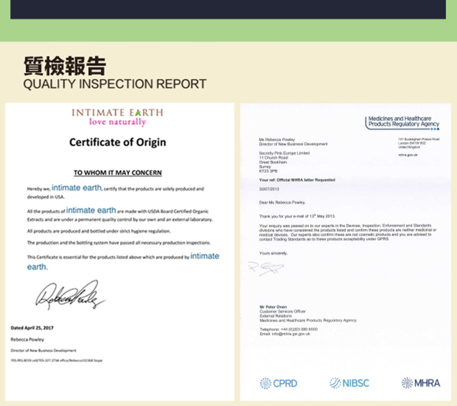Click the 質檢報告 section title
457x406 pixels.
tap(65, 65)
